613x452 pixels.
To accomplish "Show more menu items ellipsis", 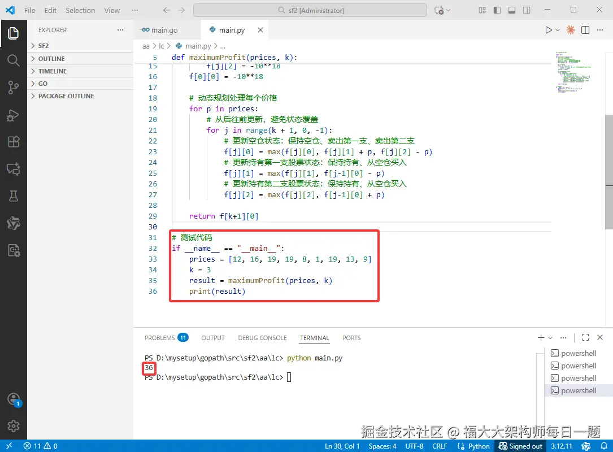I will [x=135, y=10].
